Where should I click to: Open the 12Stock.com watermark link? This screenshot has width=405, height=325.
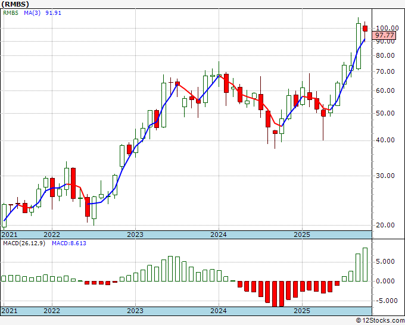click(x=379, y=320)
